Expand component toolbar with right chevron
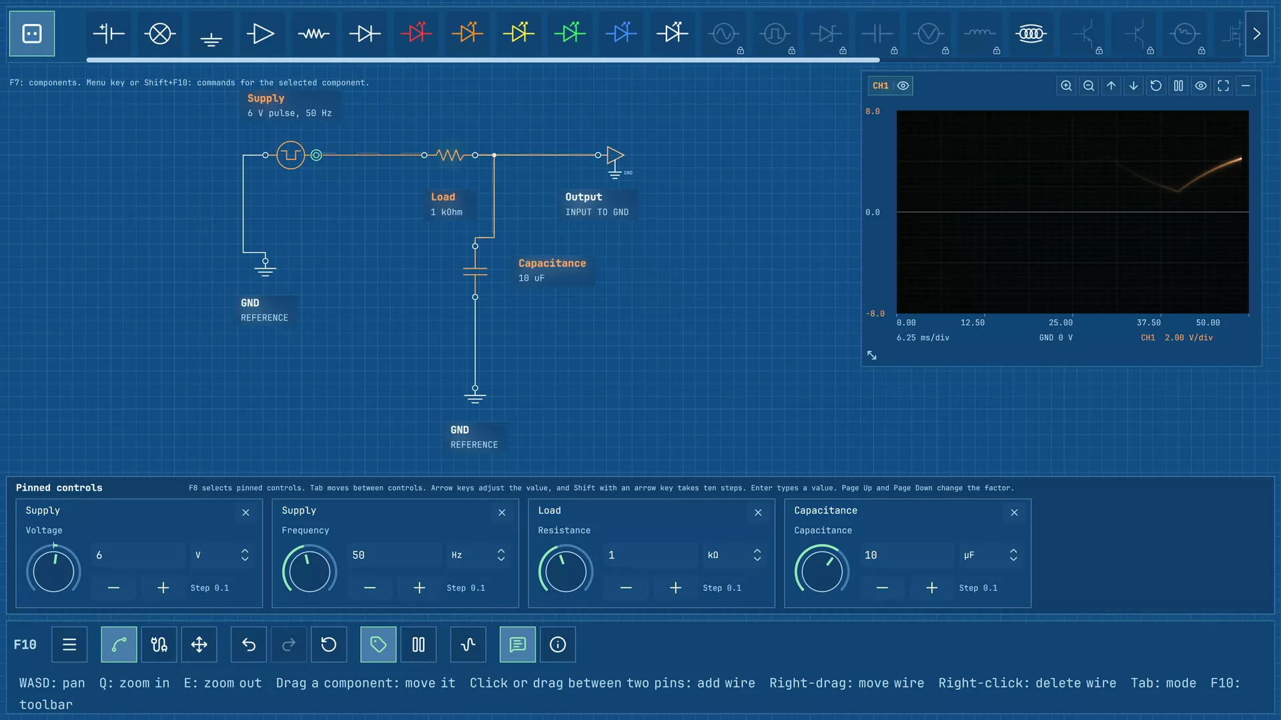Image resolution: width=1281 pixels, height=720 pixels. pyautogui.click(x=1256, y=33)
